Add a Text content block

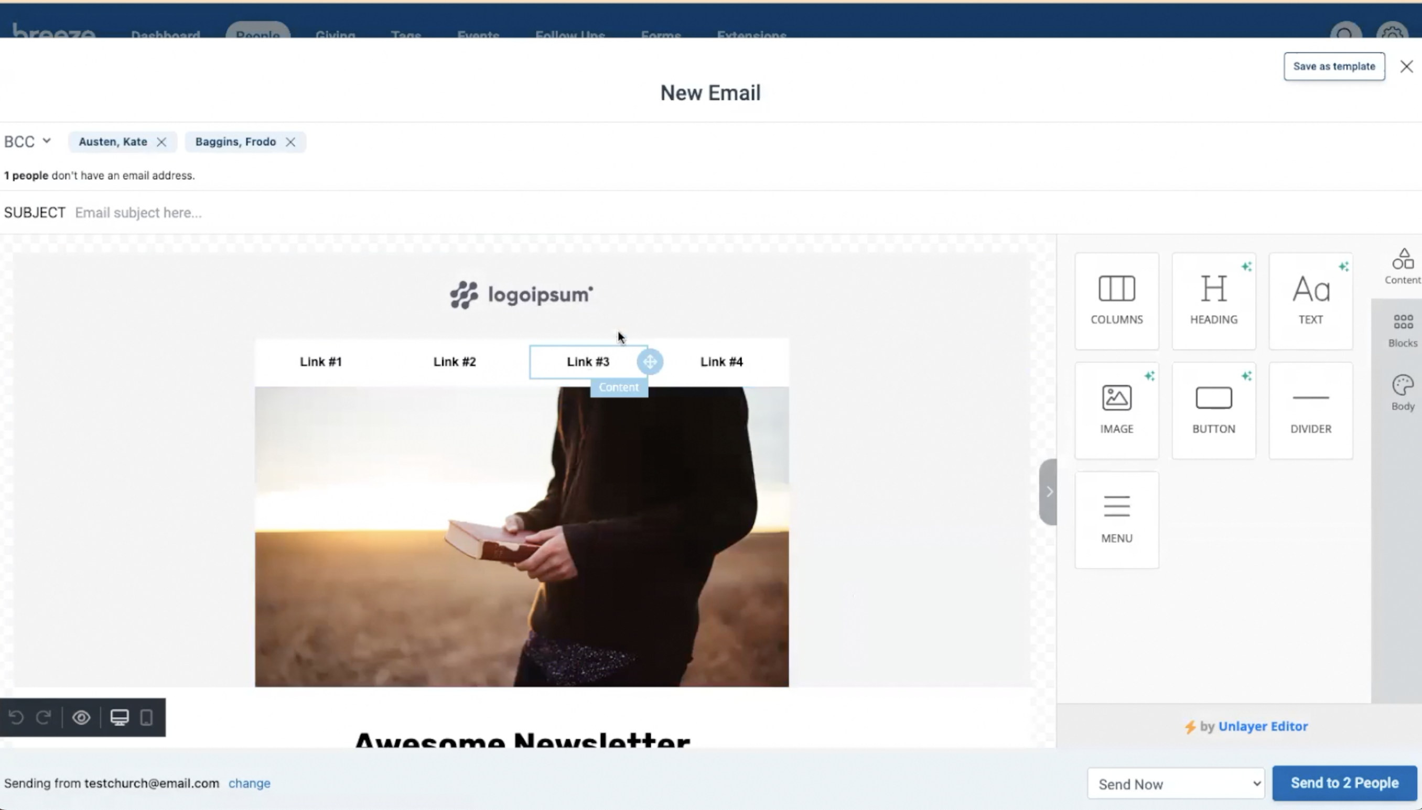coord(1311,301)
